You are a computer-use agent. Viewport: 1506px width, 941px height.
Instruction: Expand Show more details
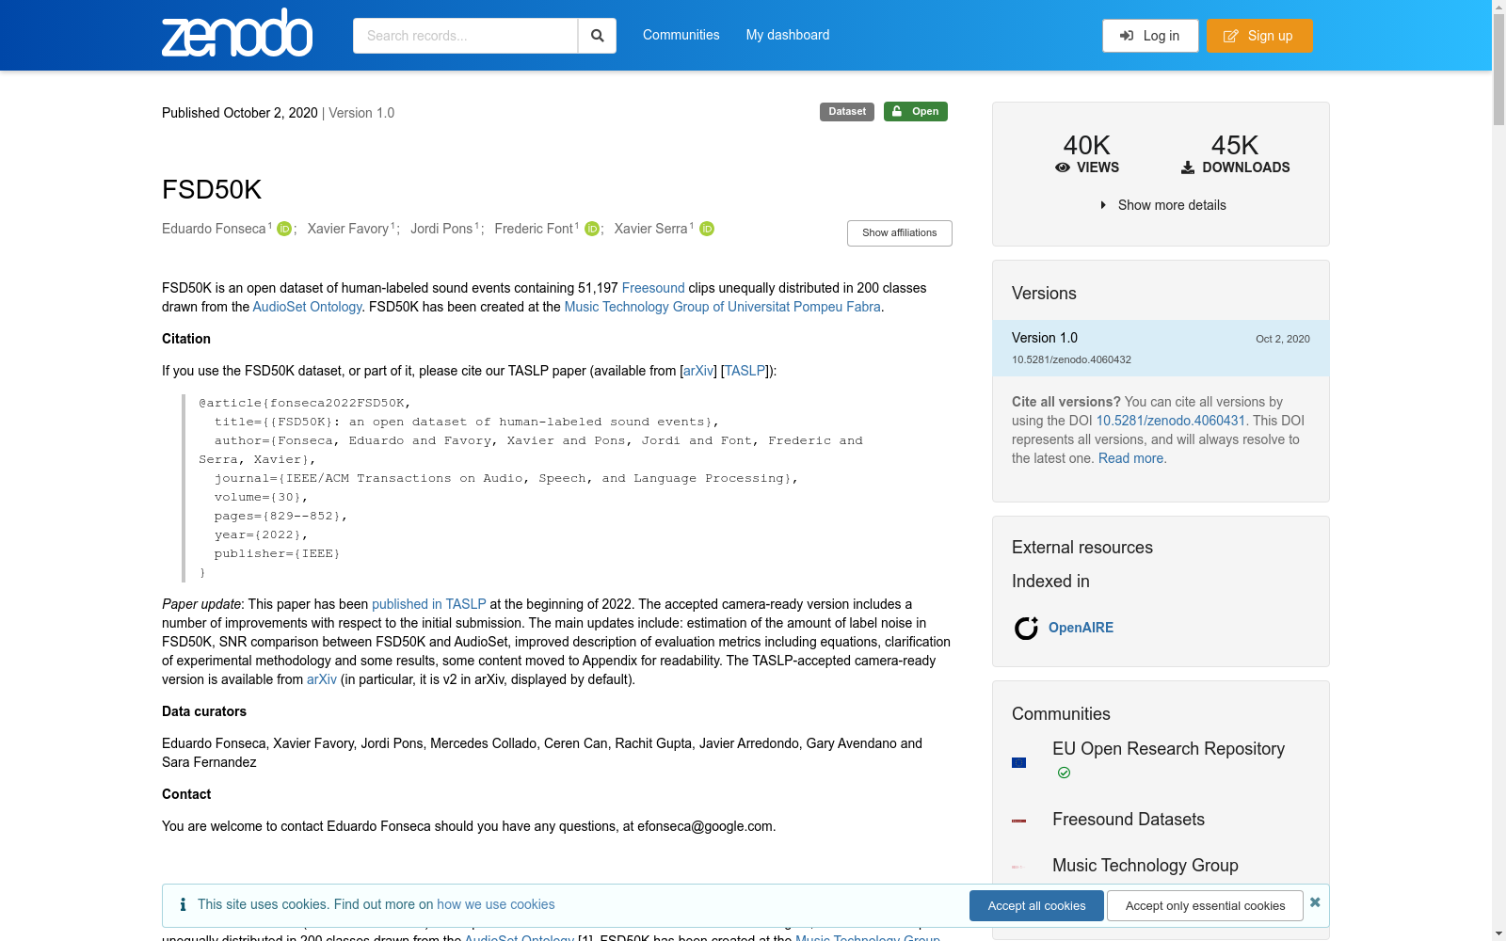tap(1163, 205)
